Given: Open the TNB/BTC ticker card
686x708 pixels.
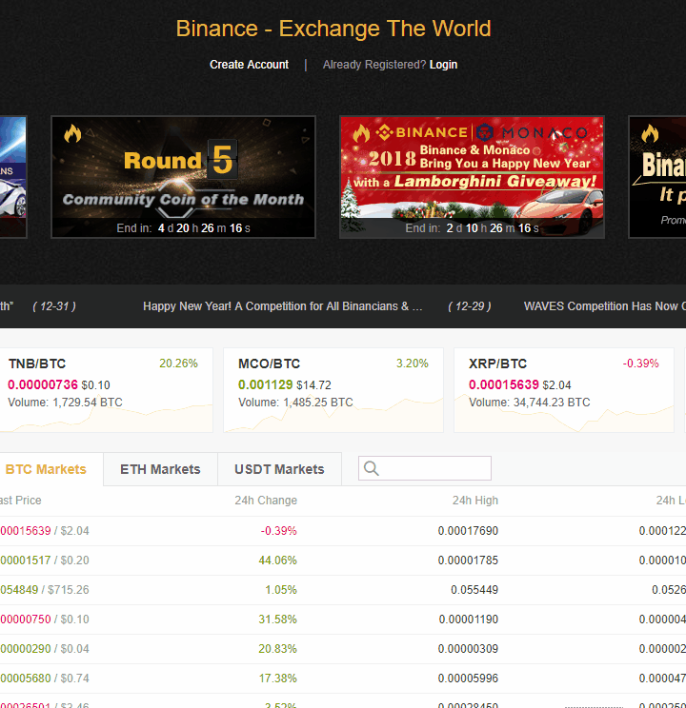Looking at the screenshot, I should click(106, 390).
